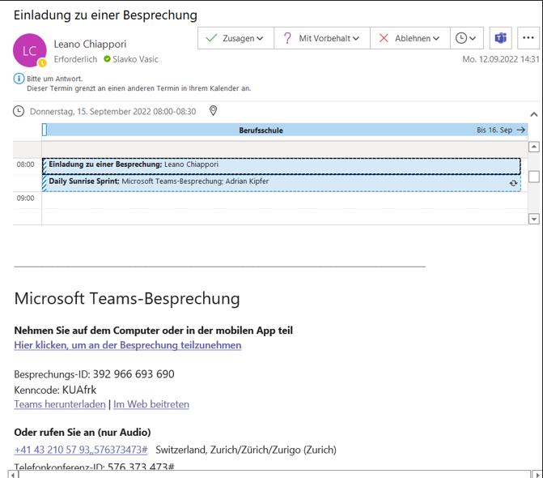Screen dimensions: 543x478
Task: Open the propose new time clock dropdown
Action: point(466,38)
